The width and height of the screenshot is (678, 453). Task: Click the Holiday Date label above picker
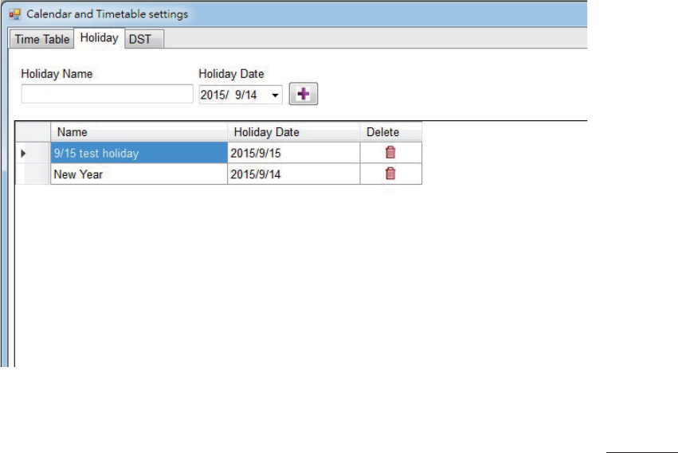(x=231, y=74)
